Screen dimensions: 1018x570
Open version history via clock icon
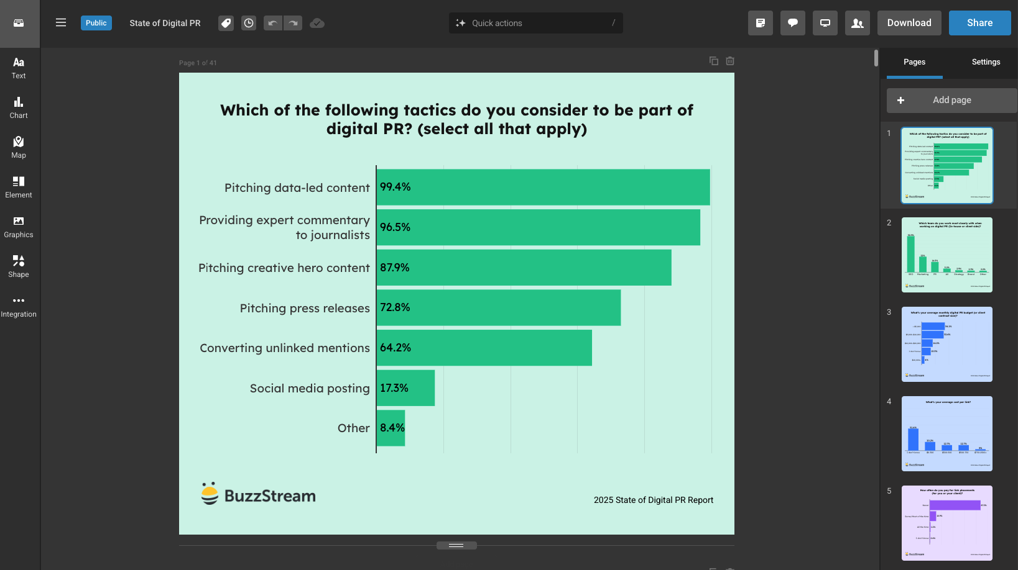pos(248,23)
